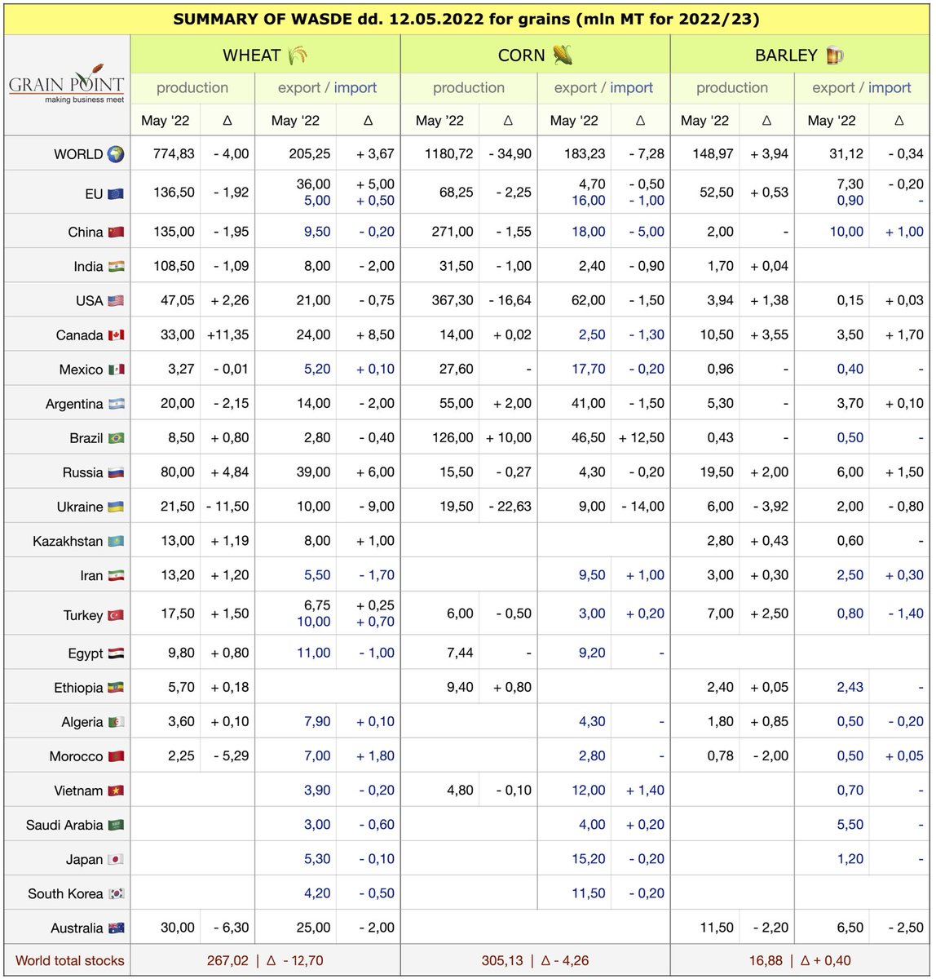Click the Argentina flag icon

pyautogui.click(x=116, y=403)
